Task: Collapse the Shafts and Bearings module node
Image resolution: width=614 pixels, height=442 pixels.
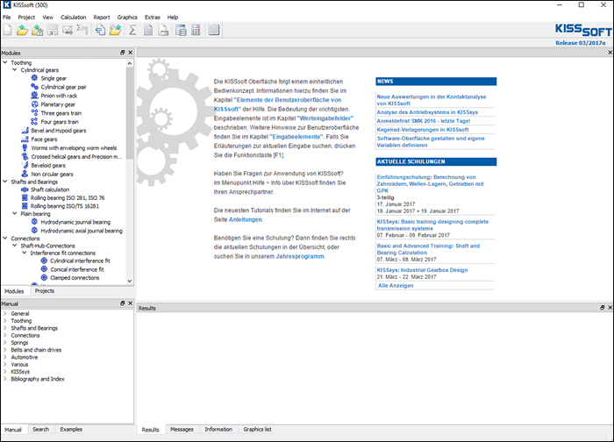Action: (5, 182)
